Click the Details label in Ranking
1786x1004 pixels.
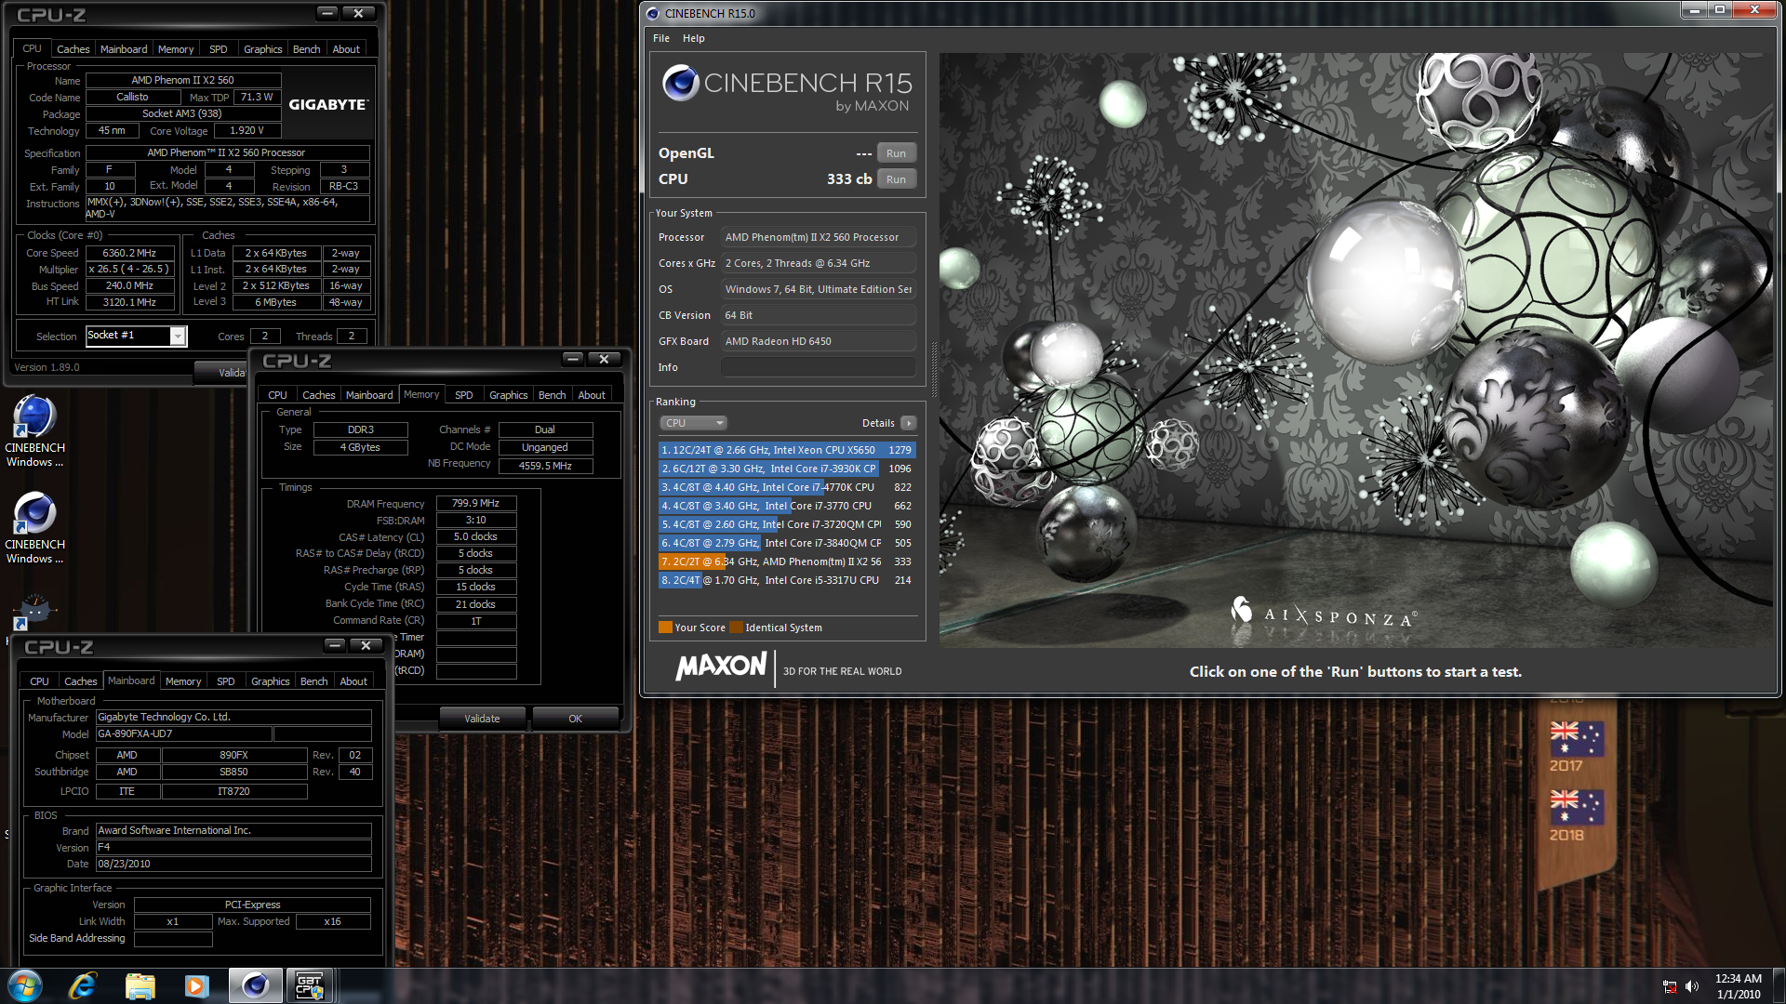tap(878, 423)
